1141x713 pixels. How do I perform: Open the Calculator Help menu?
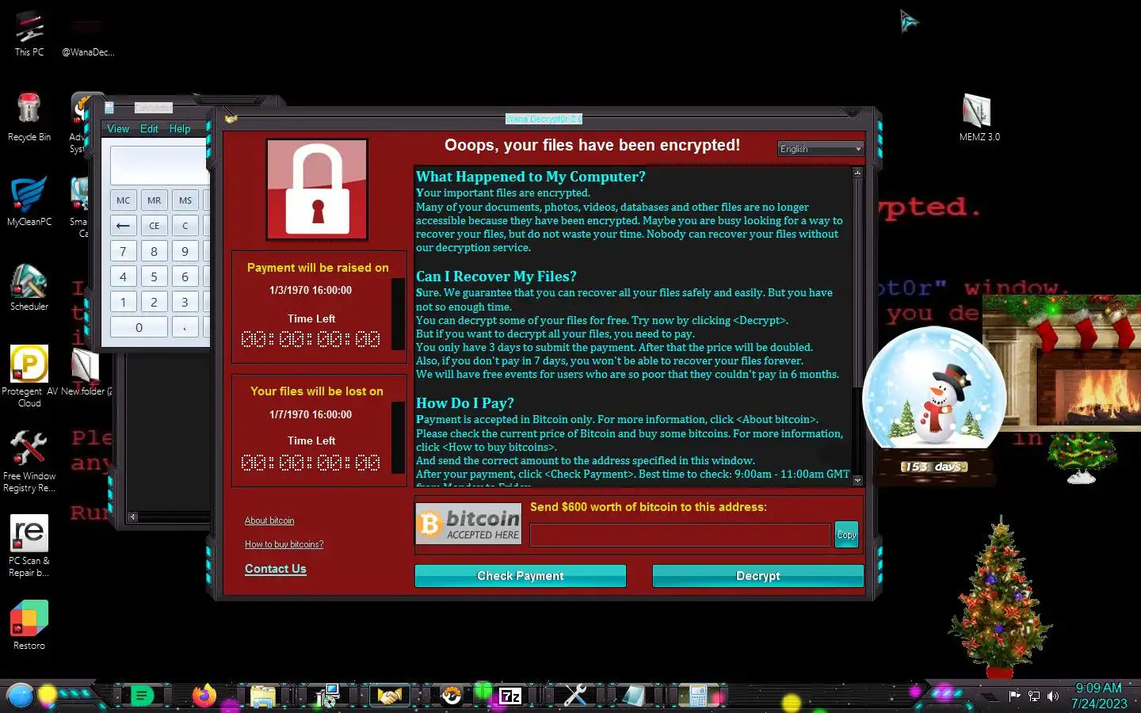(x=180, y=128)
